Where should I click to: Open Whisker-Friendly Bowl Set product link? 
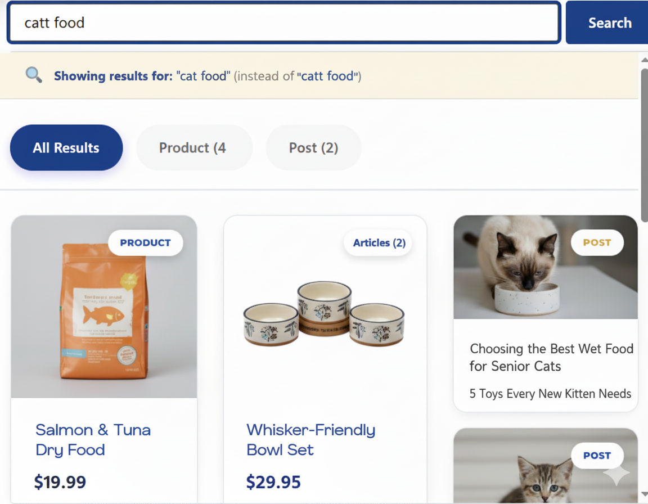[310, 440]
